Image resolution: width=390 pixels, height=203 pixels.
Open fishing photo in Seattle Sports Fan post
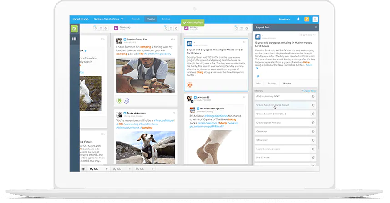point(146,75)
